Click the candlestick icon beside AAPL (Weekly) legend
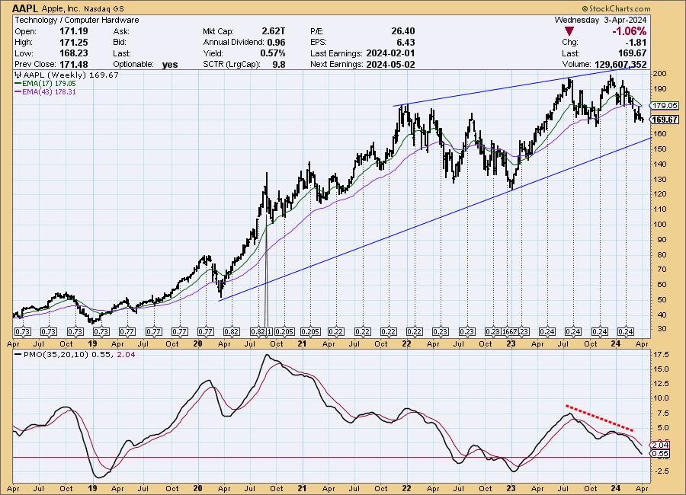 [x=18, y=75]
